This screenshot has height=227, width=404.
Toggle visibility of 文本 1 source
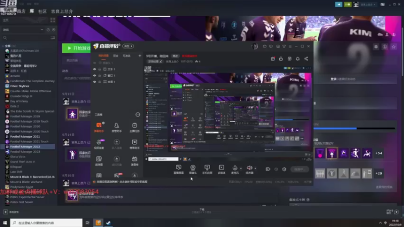click(x=94, y=69)
